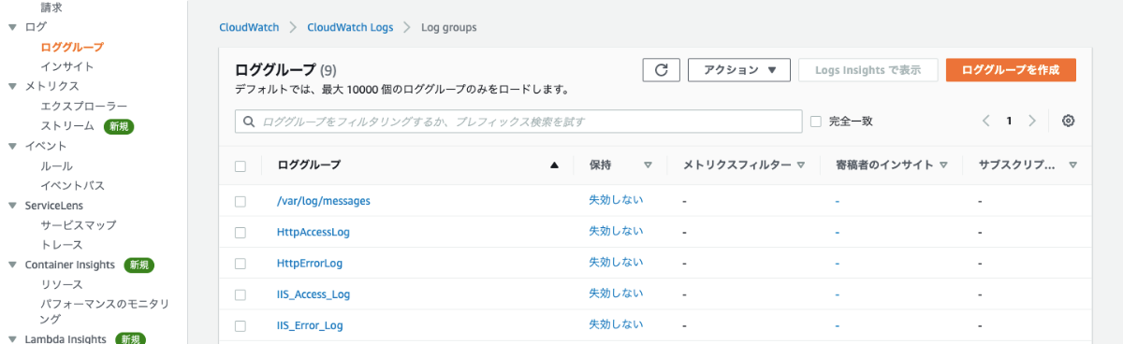
Task: Open the アクション dropdown
Action: 739,70
